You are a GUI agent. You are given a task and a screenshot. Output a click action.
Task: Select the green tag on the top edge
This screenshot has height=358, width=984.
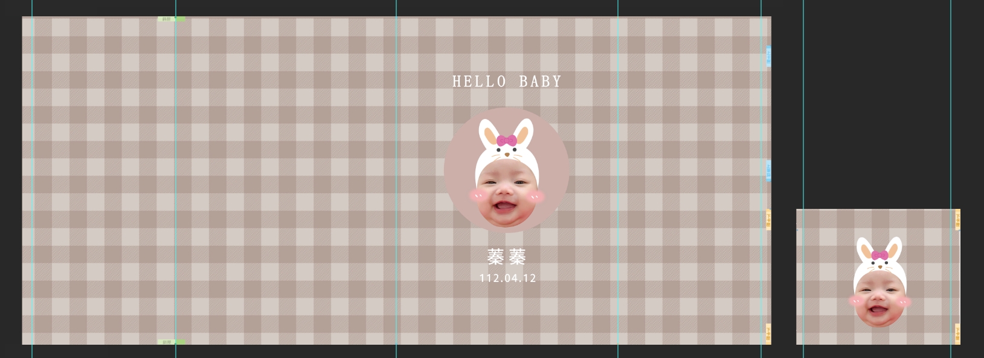(x=171, y=19)
